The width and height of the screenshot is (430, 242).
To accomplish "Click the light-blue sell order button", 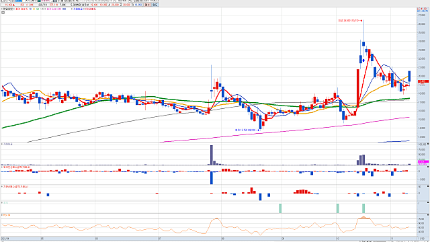I will click(155, 5).
